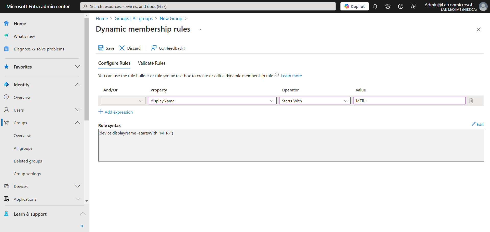
Task: Open the And/Or dropdown
Action: click(123, 101)
